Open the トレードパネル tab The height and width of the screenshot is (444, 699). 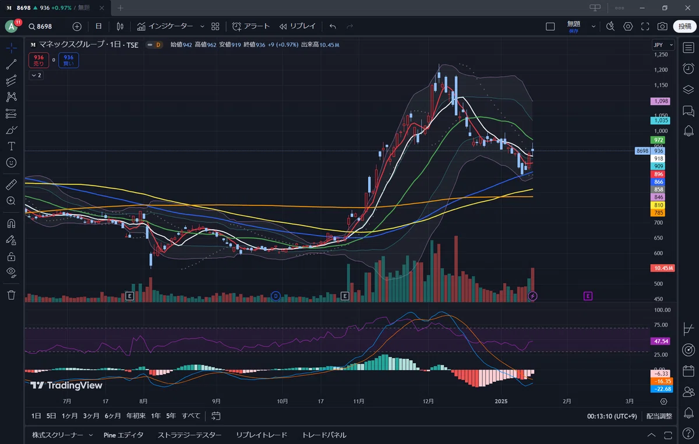click(x=324, y=435)
